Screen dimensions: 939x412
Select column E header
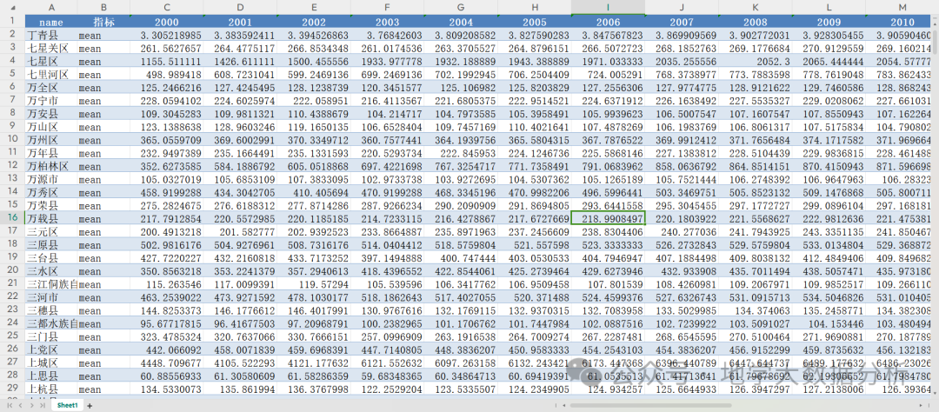point(314,7)
